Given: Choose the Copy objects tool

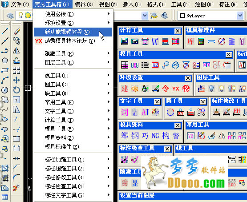Looking at the screenshot, I should [x=16, y=41].
